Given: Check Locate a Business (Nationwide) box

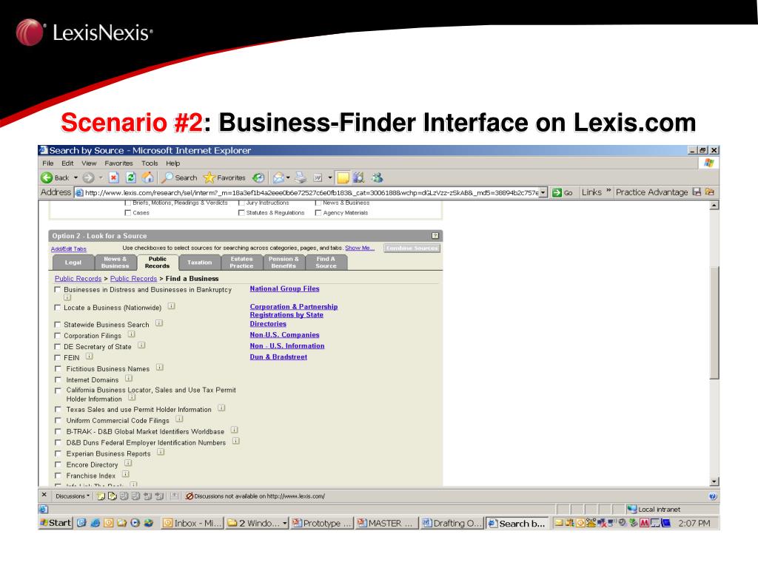Looking at the screenshot, I should coord(58,308).
